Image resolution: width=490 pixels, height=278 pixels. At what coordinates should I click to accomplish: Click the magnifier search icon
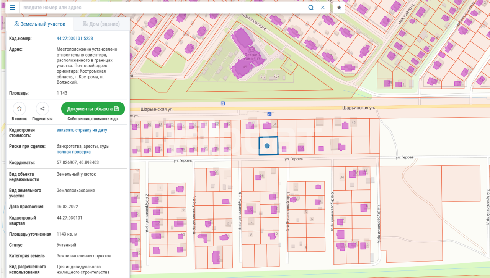pyautogui.click(x=311, y=8)
